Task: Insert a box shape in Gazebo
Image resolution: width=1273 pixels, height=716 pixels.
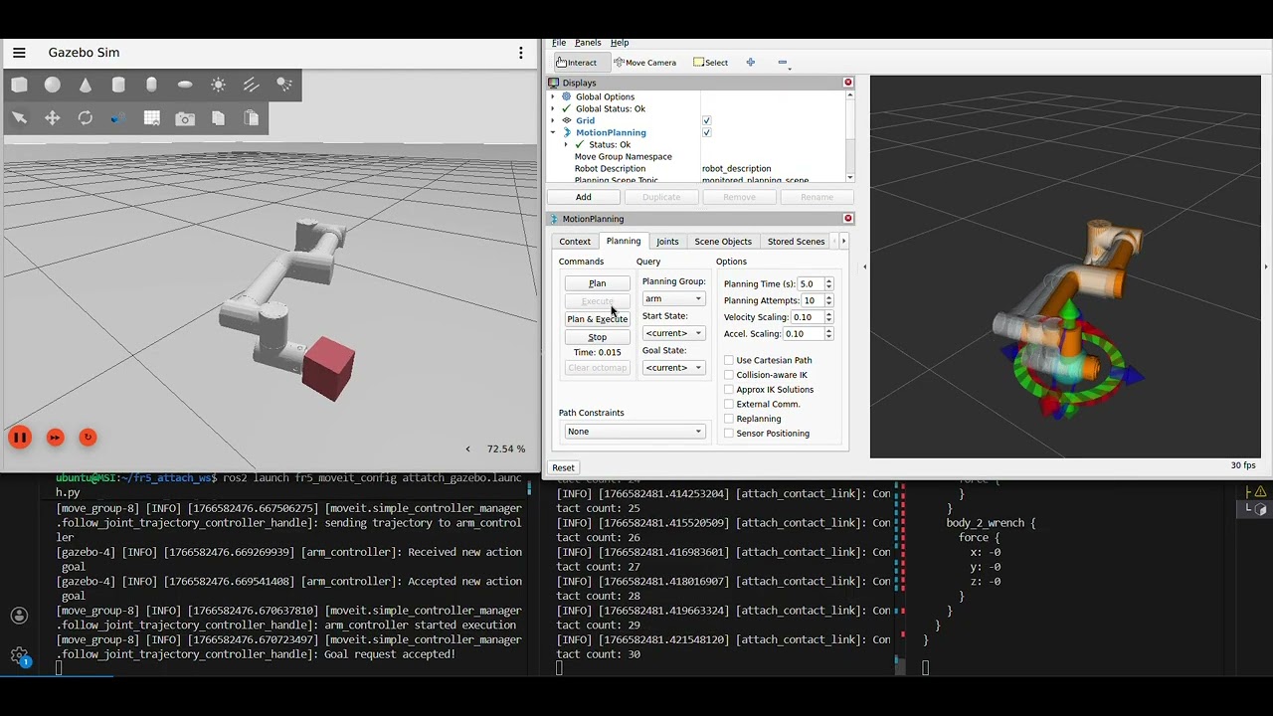Action: (x=20, y=86)
